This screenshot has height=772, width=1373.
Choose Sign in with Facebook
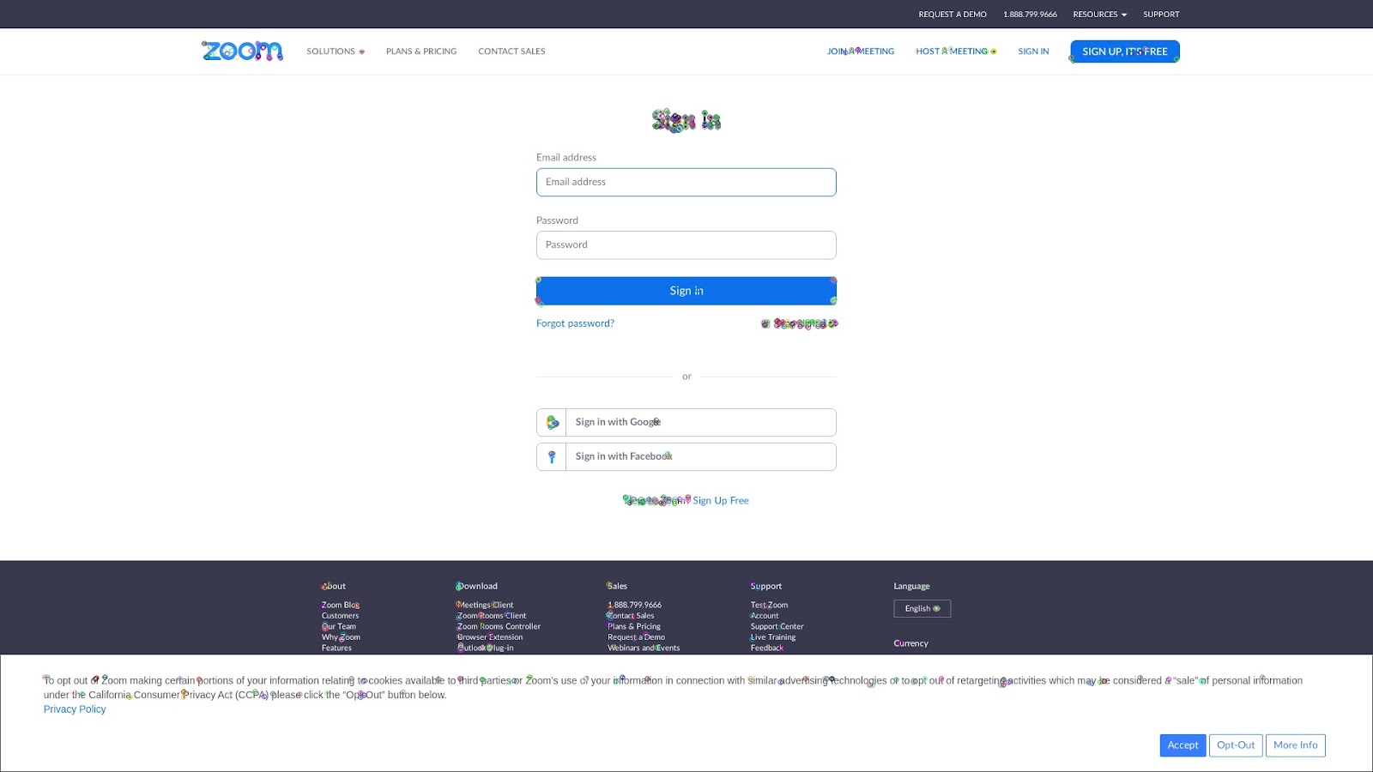click(686, 456)
